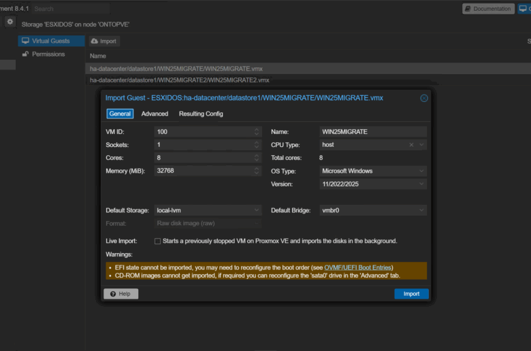Click the Memory spinner arrows
The height and width of the screenshot is (351, 531).
tap(257, 171)
